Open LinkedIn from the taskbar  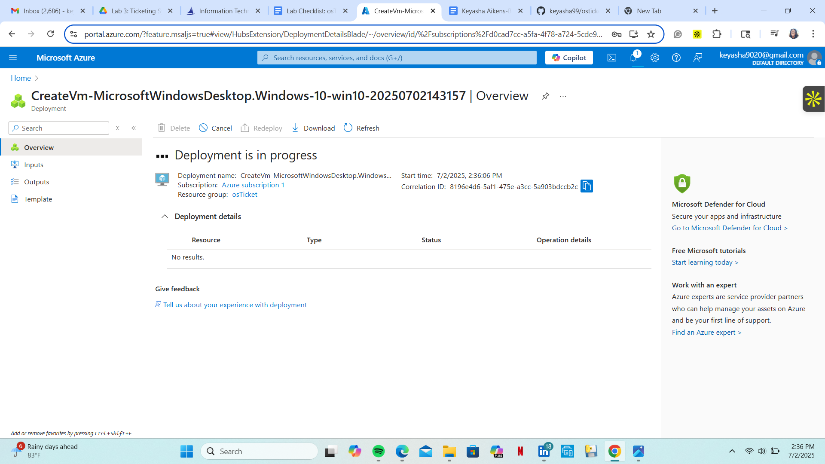tap(544, 451)
